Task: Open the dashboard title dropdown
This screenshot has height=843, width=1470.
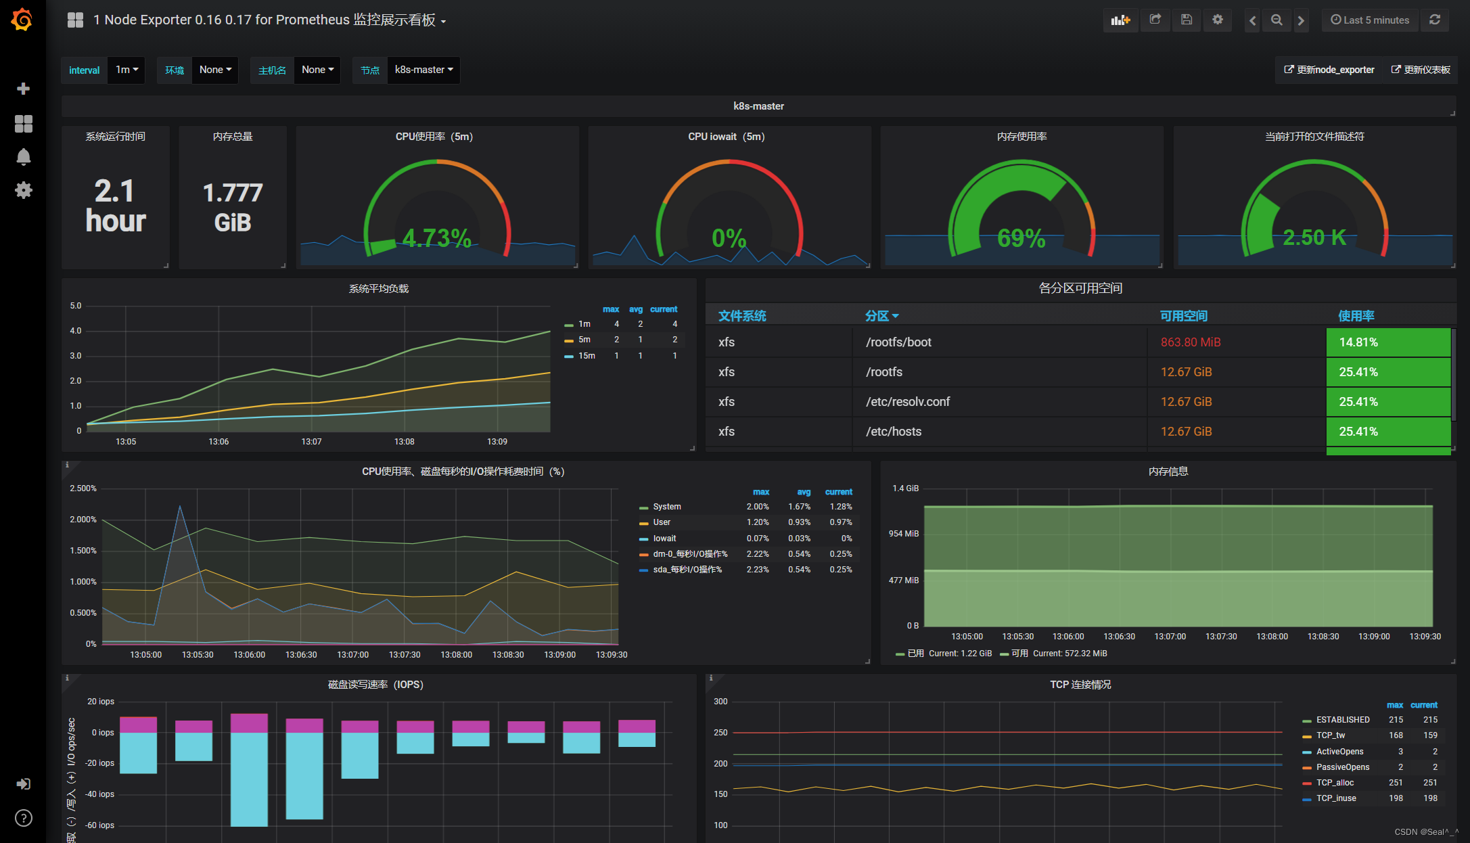Action: [x=270, y=20]
